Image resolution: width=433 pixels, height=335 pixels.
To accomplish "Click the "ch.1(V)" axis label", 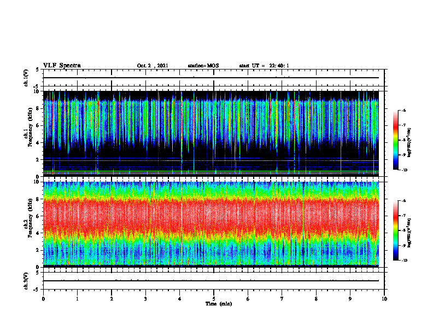I will coord(26,78).
